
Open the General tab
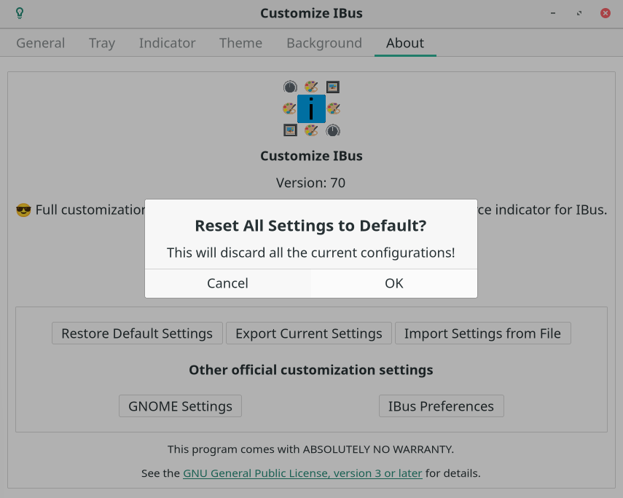41,43
